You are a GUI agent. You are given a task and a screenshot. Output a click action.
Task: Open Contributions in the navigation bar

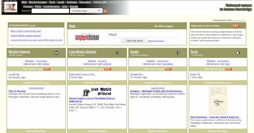51,6
